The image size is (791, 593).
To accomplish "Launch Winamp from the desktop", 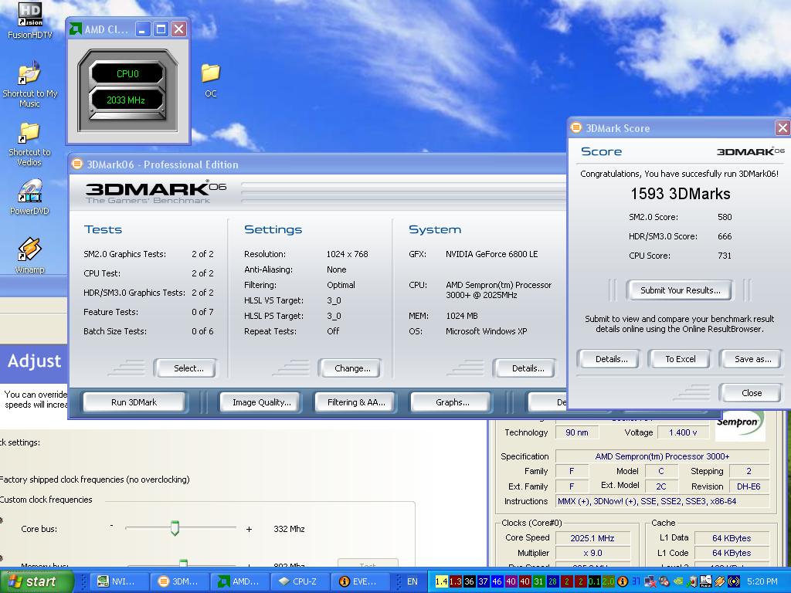I will (29, 255).
